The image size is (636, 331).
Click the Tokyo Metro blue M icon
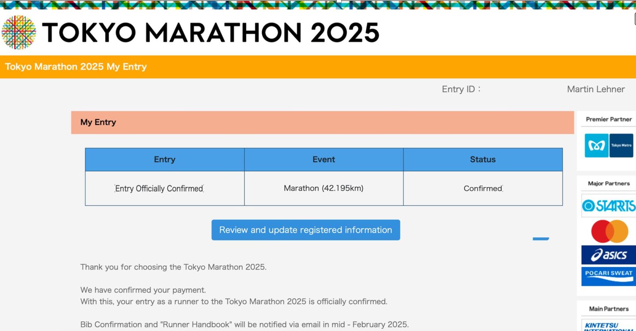(x=596, y=145)
